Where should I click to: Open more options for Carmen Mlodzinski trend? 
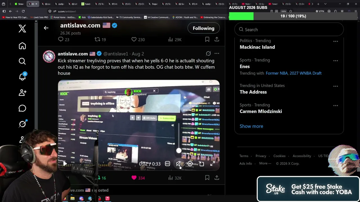[x=336, y=105]
